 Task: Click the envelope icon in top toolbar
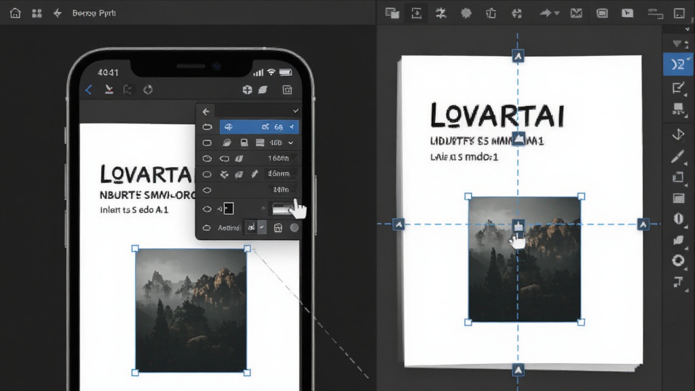(x=576, y=14)
